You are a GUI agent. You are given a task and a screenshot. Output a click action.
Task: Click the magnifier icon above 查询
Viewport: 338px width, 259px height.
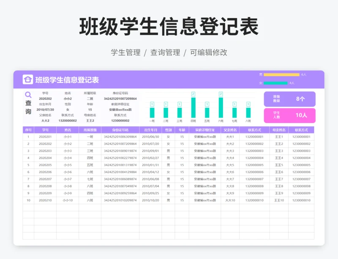(28, 95)
